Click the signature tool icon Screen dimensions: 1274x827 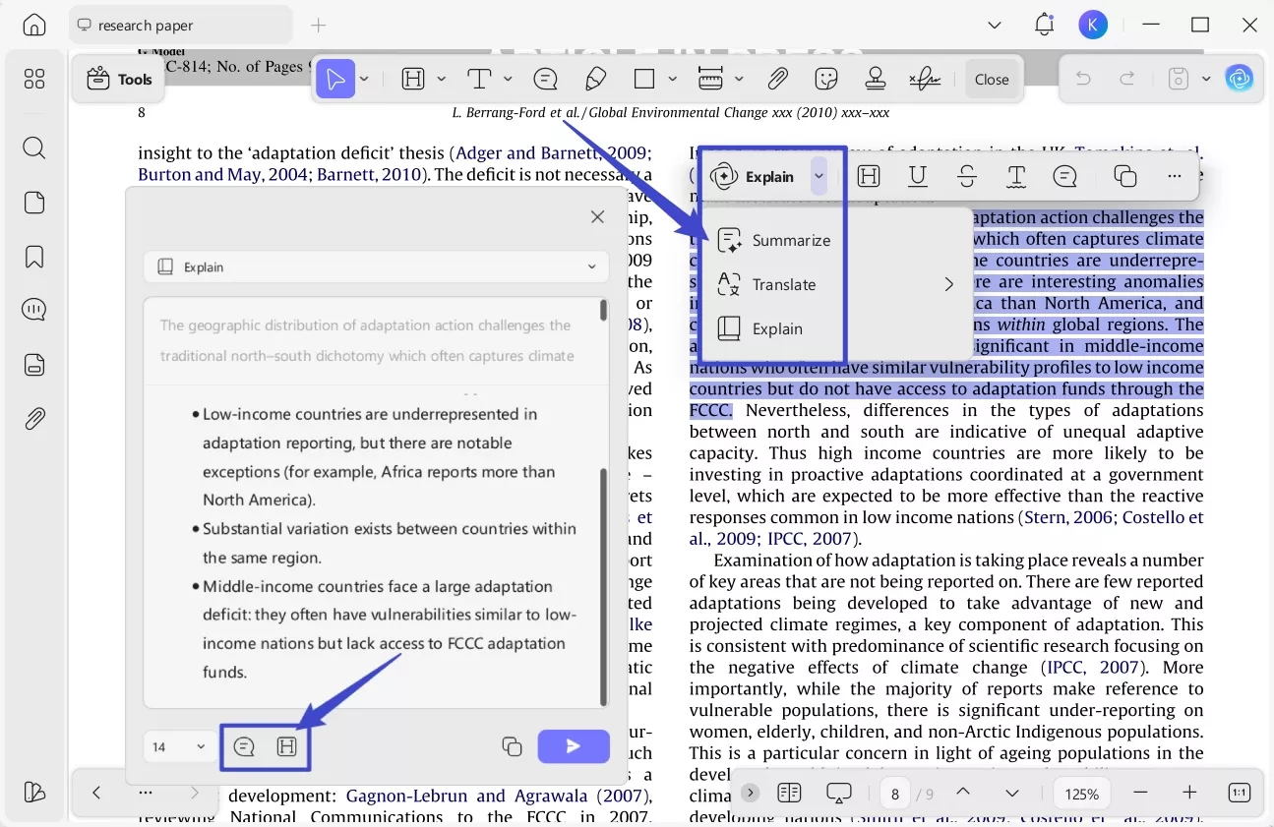click(924, 79)
